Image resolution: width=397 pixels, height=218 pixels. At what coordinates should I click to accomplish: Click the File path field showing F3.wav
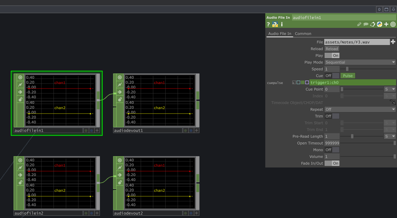click(x=357, y=42)
